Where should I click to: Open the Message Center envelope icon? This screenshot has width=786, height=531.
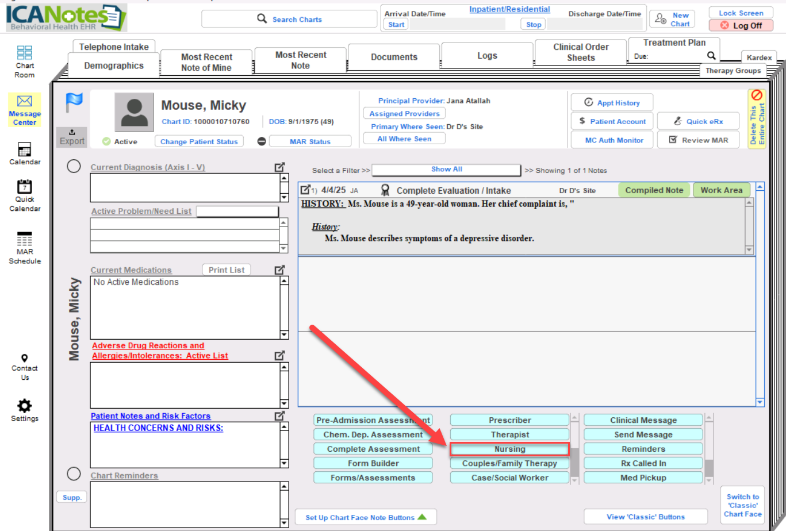(x=25, y=102)
